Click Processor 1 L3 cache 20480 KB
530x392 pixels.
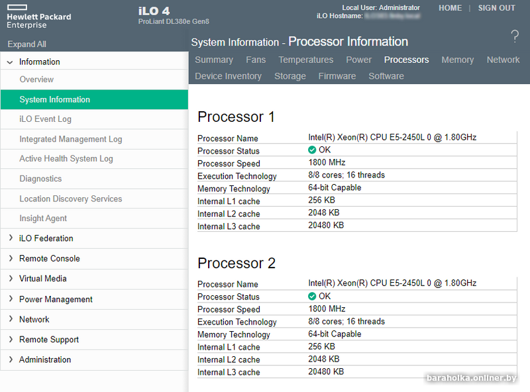[x=326, y=225]
